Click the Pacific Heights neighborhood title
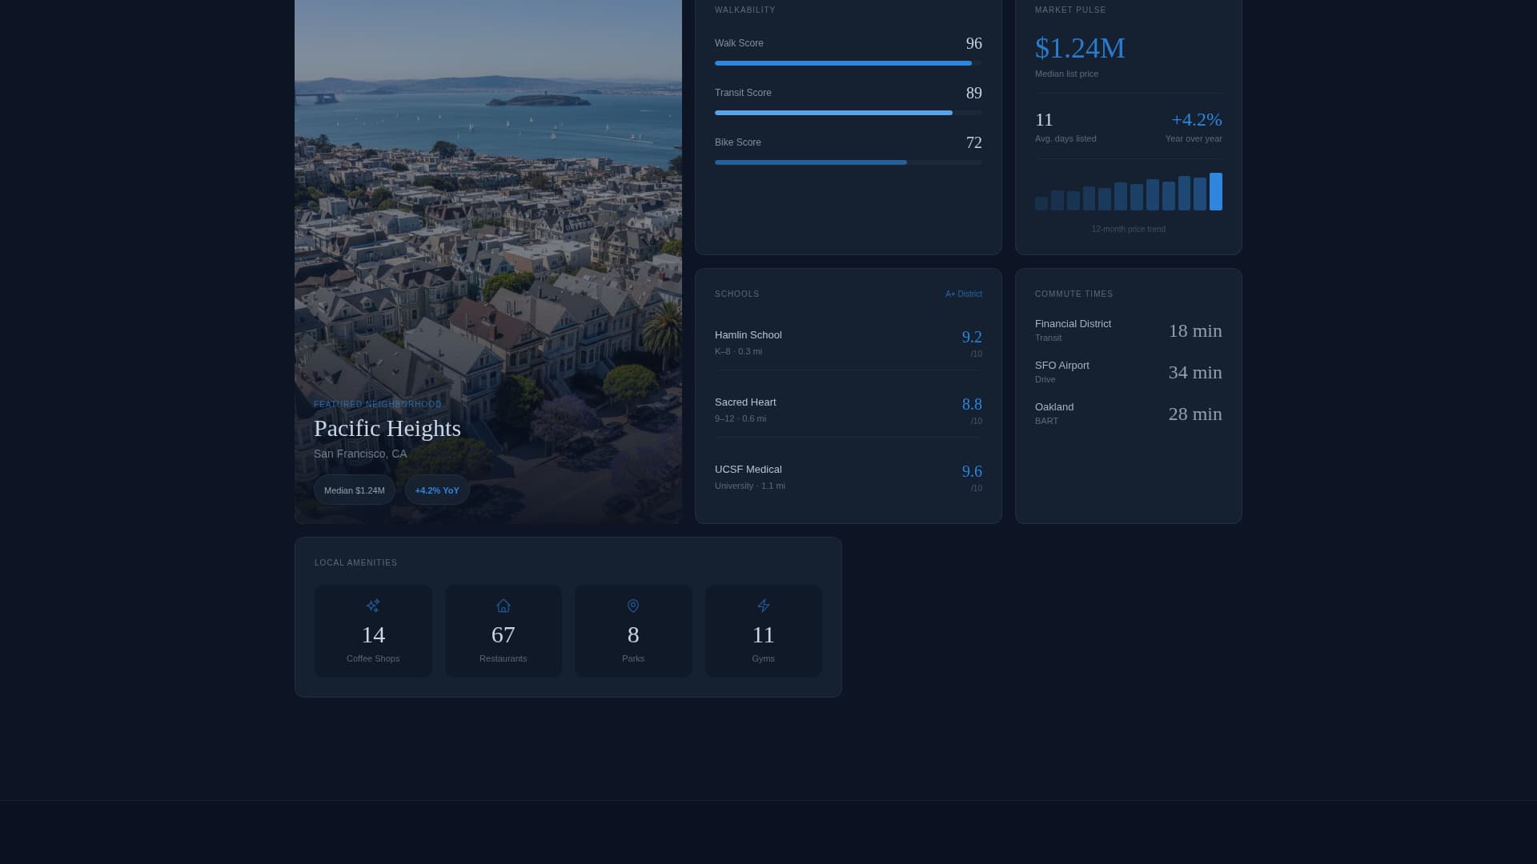This screenshot has height=864, width=1537. click(387, 428)
